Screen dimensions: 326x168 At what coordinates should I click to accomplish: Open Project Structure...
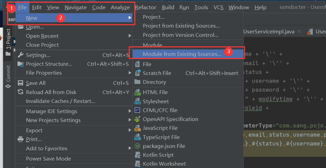click(74, 64)
